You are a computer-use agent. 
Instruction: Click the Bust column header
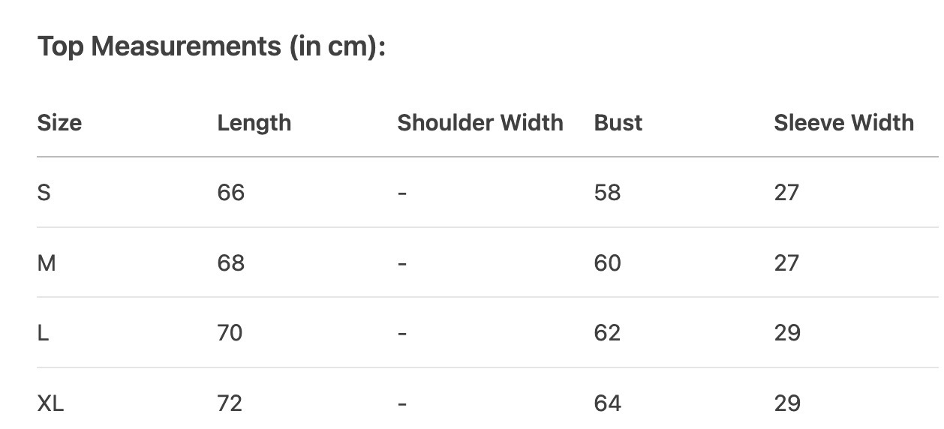[x=618, y=123]
